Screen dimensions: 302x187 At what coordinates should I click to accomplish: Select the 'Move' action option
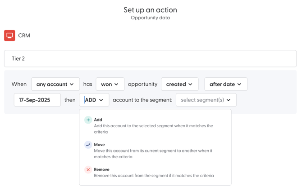coord(99,145)
